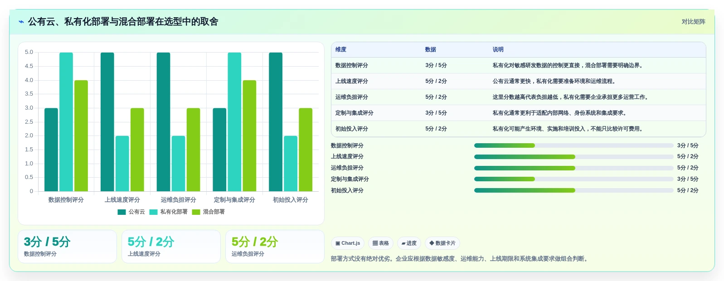Click the 私有化部署 bar for 运维负担评分 in the chart
This screenshot has width=724, height=281.
pos(179,164)
